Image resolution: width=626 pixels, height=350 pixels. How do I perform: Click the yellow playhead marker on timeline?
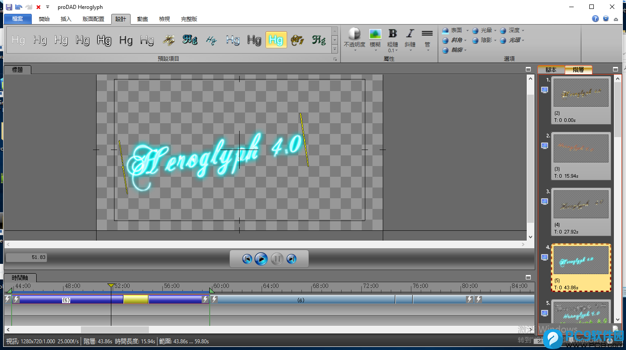pyautogui.click(x=111, y=285)
